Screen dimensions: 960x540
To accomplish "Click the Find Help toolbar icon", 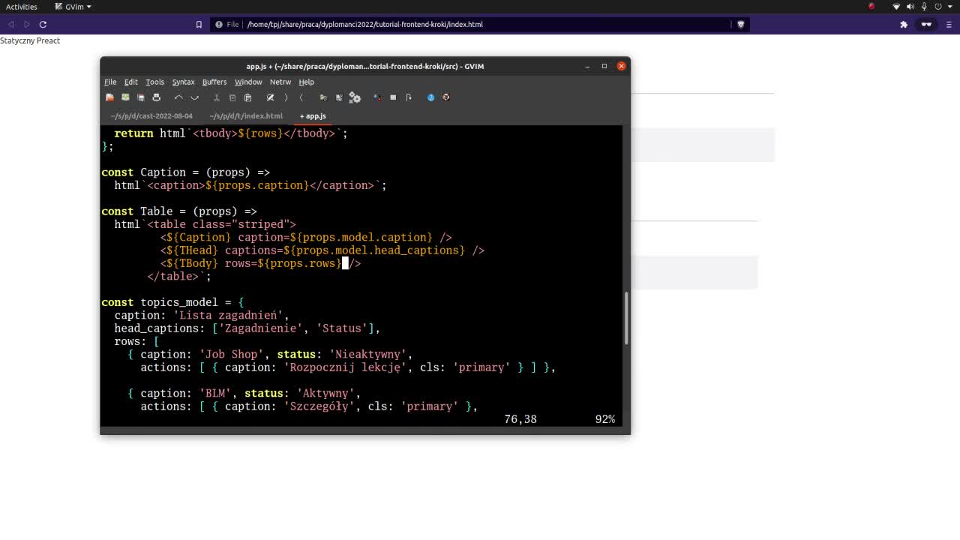I will pyautogui.click(x=446, y=97).
